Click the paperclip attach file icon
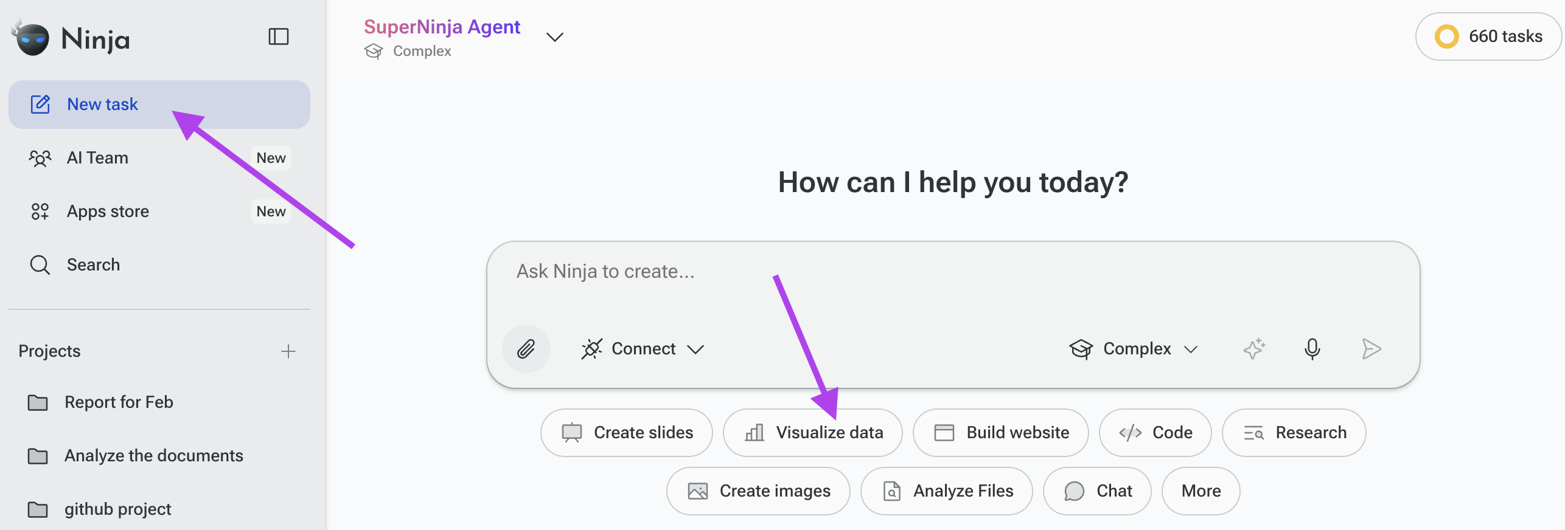Viewport: 1565px width, 530px height. (x=526, y=349)
